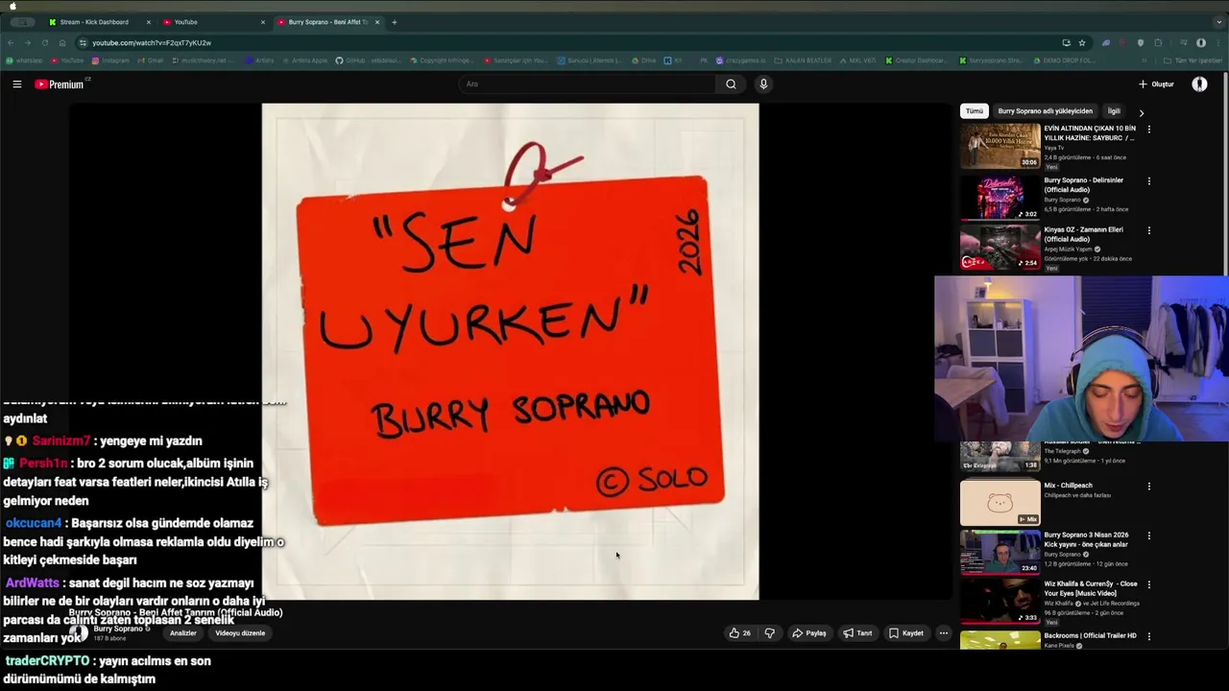Open options for Wiz Khalifa video
This screenshot has width=1229, height=691.
1148,585
